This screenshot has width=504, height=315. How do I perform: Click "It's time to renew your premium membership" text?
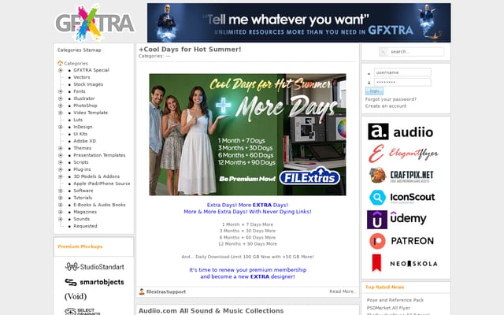coord(247,269)
